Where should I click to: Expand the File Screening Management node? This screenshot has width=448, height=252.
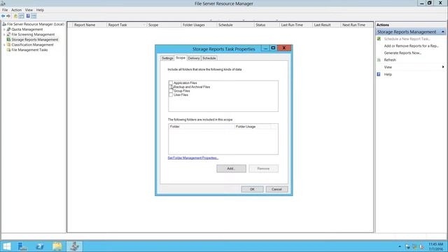[x=4, y=34]
